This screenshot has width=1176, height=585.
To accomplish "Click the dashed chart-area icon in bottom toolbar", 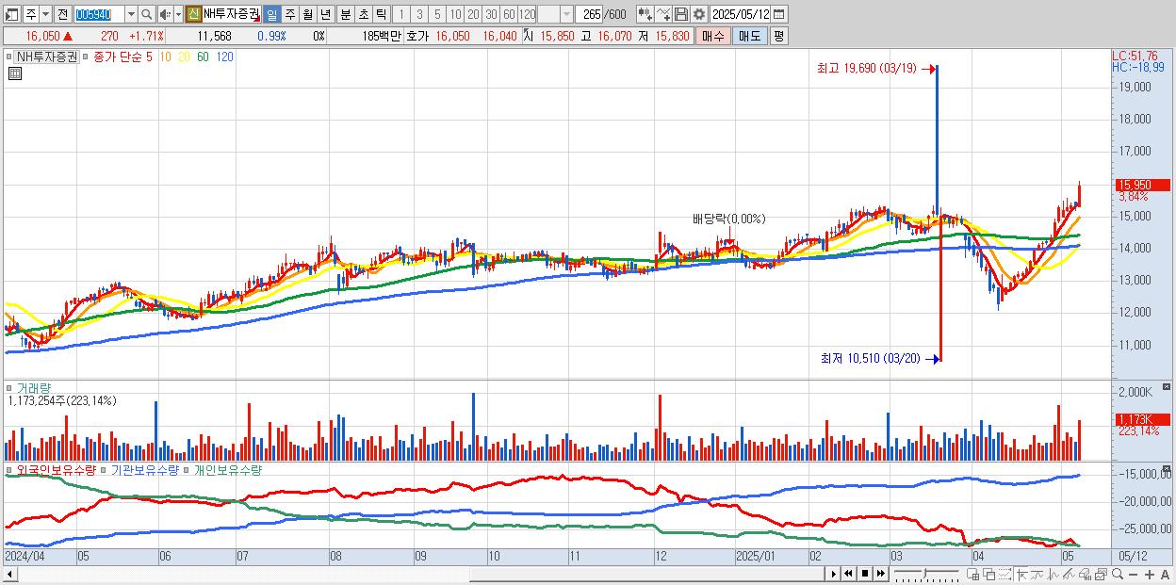I will (1004, 574).
